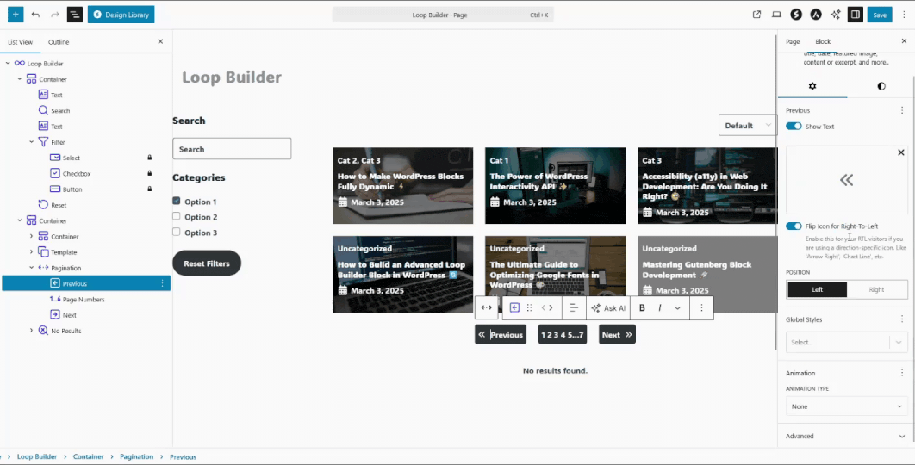Toggle the document overview list icon

pos(74,15)
